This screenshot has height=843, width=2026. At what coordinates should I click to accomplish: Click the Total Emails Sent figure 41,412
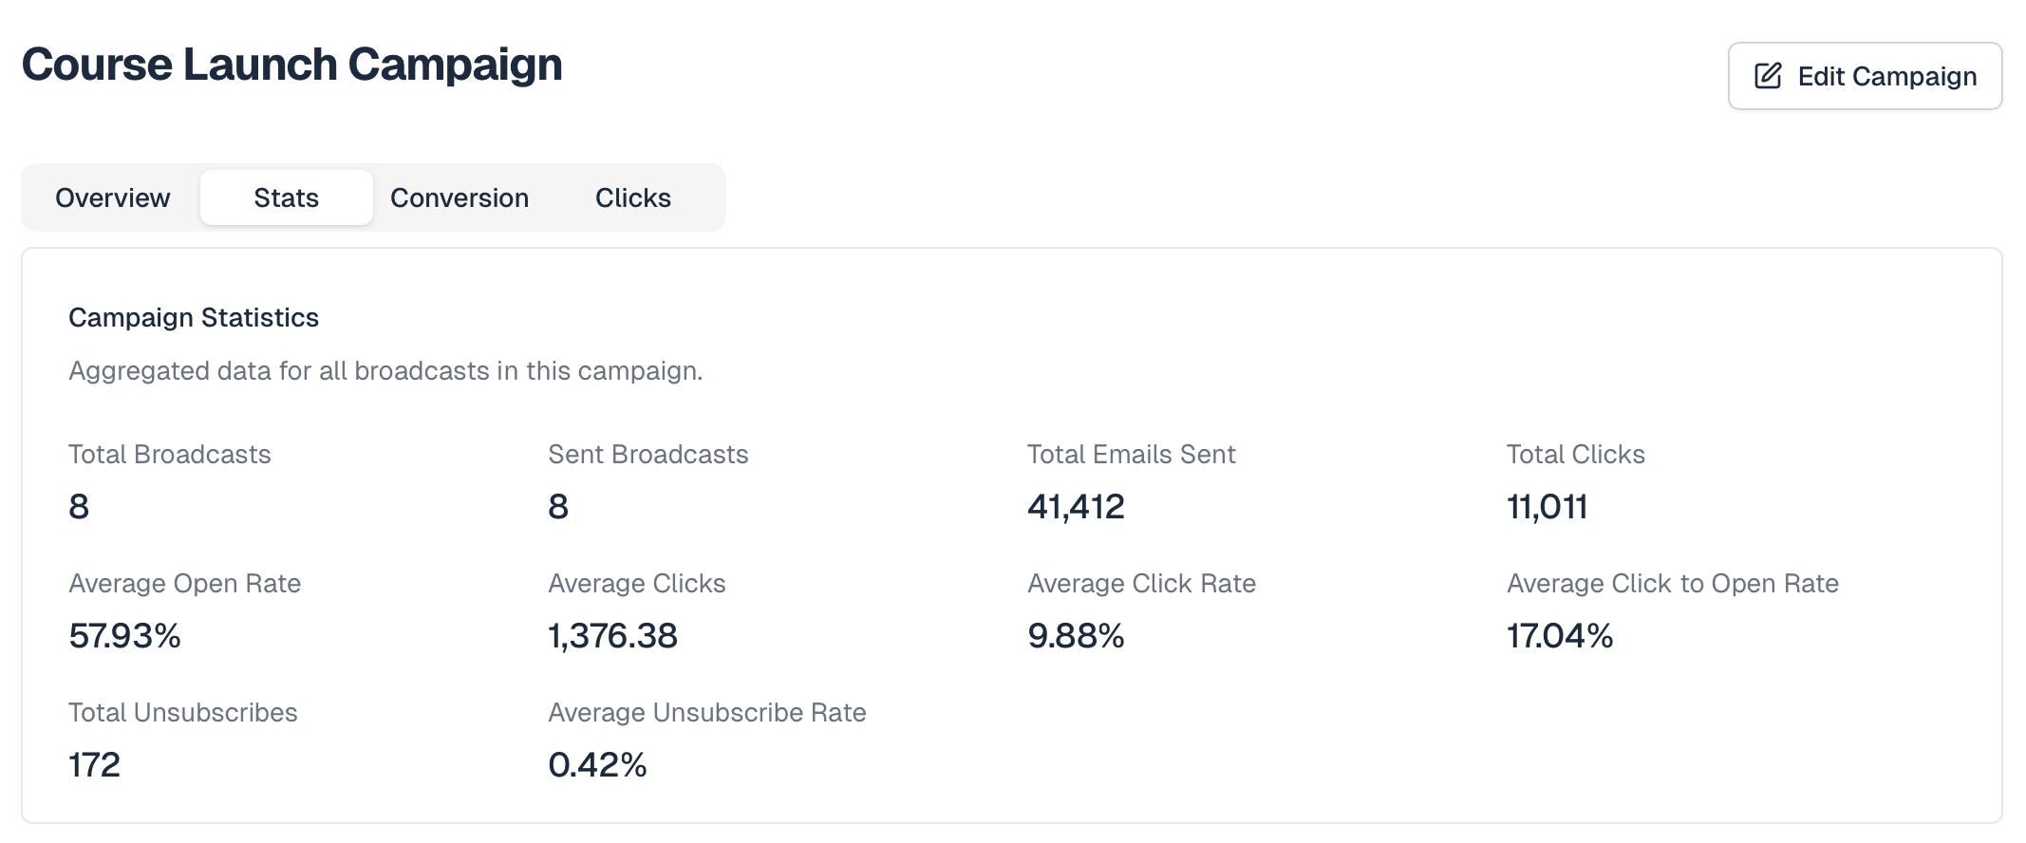[x=1076, y=506]
